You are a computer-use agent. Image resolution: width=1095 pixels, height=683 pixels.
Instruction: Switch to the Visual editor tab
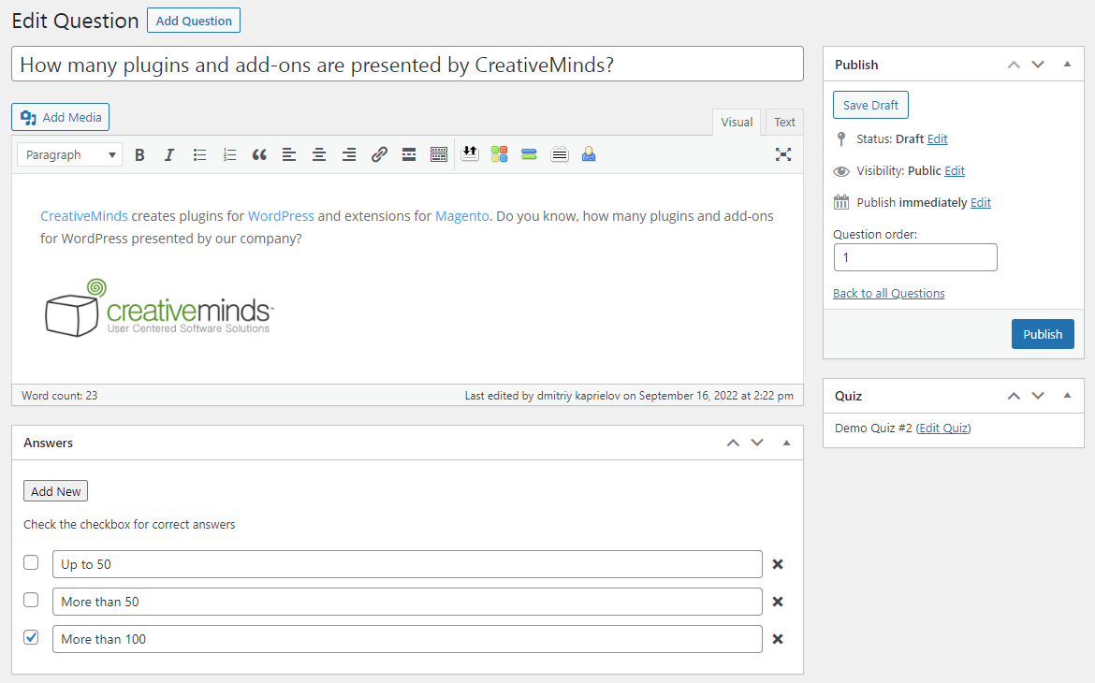coord(736,123)
